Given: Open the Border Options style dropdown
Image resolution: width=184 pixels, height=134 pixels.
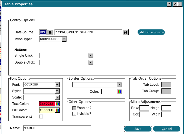Looking at the screenshot, I should (x=120, y=85).
